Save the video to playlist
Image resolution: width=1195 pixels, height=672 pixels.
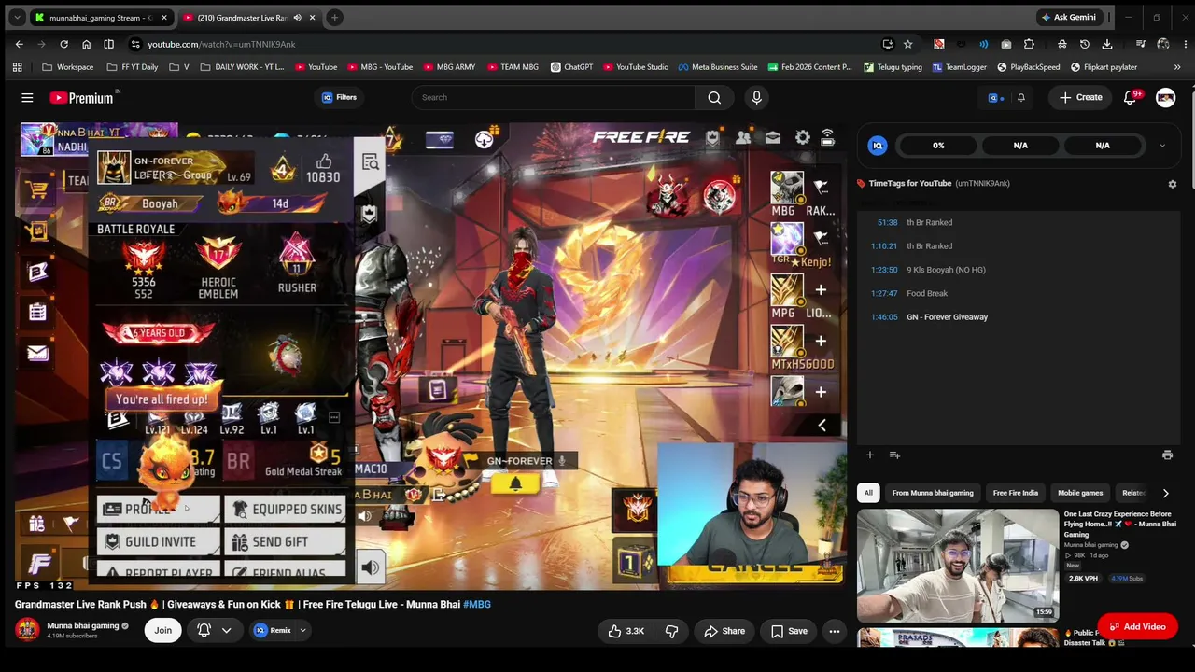(x=789, y=631)
